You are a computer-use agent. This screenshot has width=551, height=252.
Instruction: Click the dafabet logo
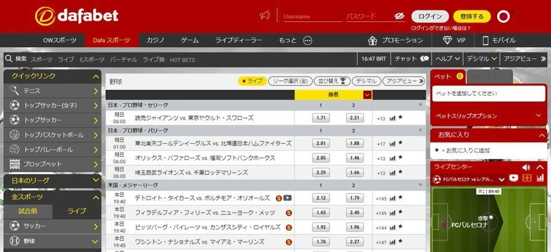tap(77, 16)
